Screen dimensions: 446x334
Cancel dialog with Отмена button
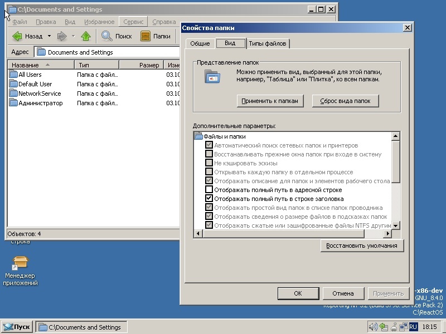pos(343,293)
